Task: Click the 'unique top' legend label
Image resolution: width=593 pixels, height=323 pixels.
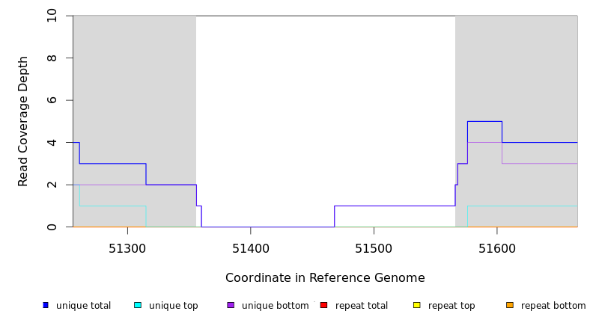Action: pos(173,306)
